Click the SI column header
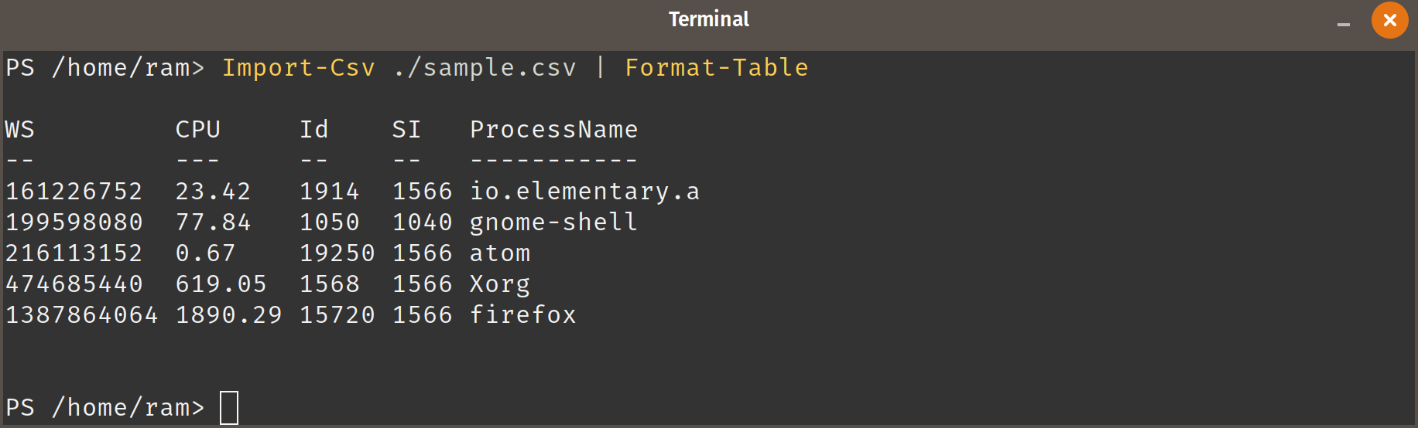 coord(407,130)
